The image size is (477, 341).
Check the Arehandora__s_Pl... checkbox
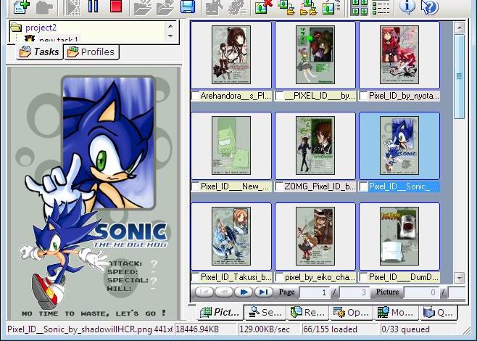(196, 96)
